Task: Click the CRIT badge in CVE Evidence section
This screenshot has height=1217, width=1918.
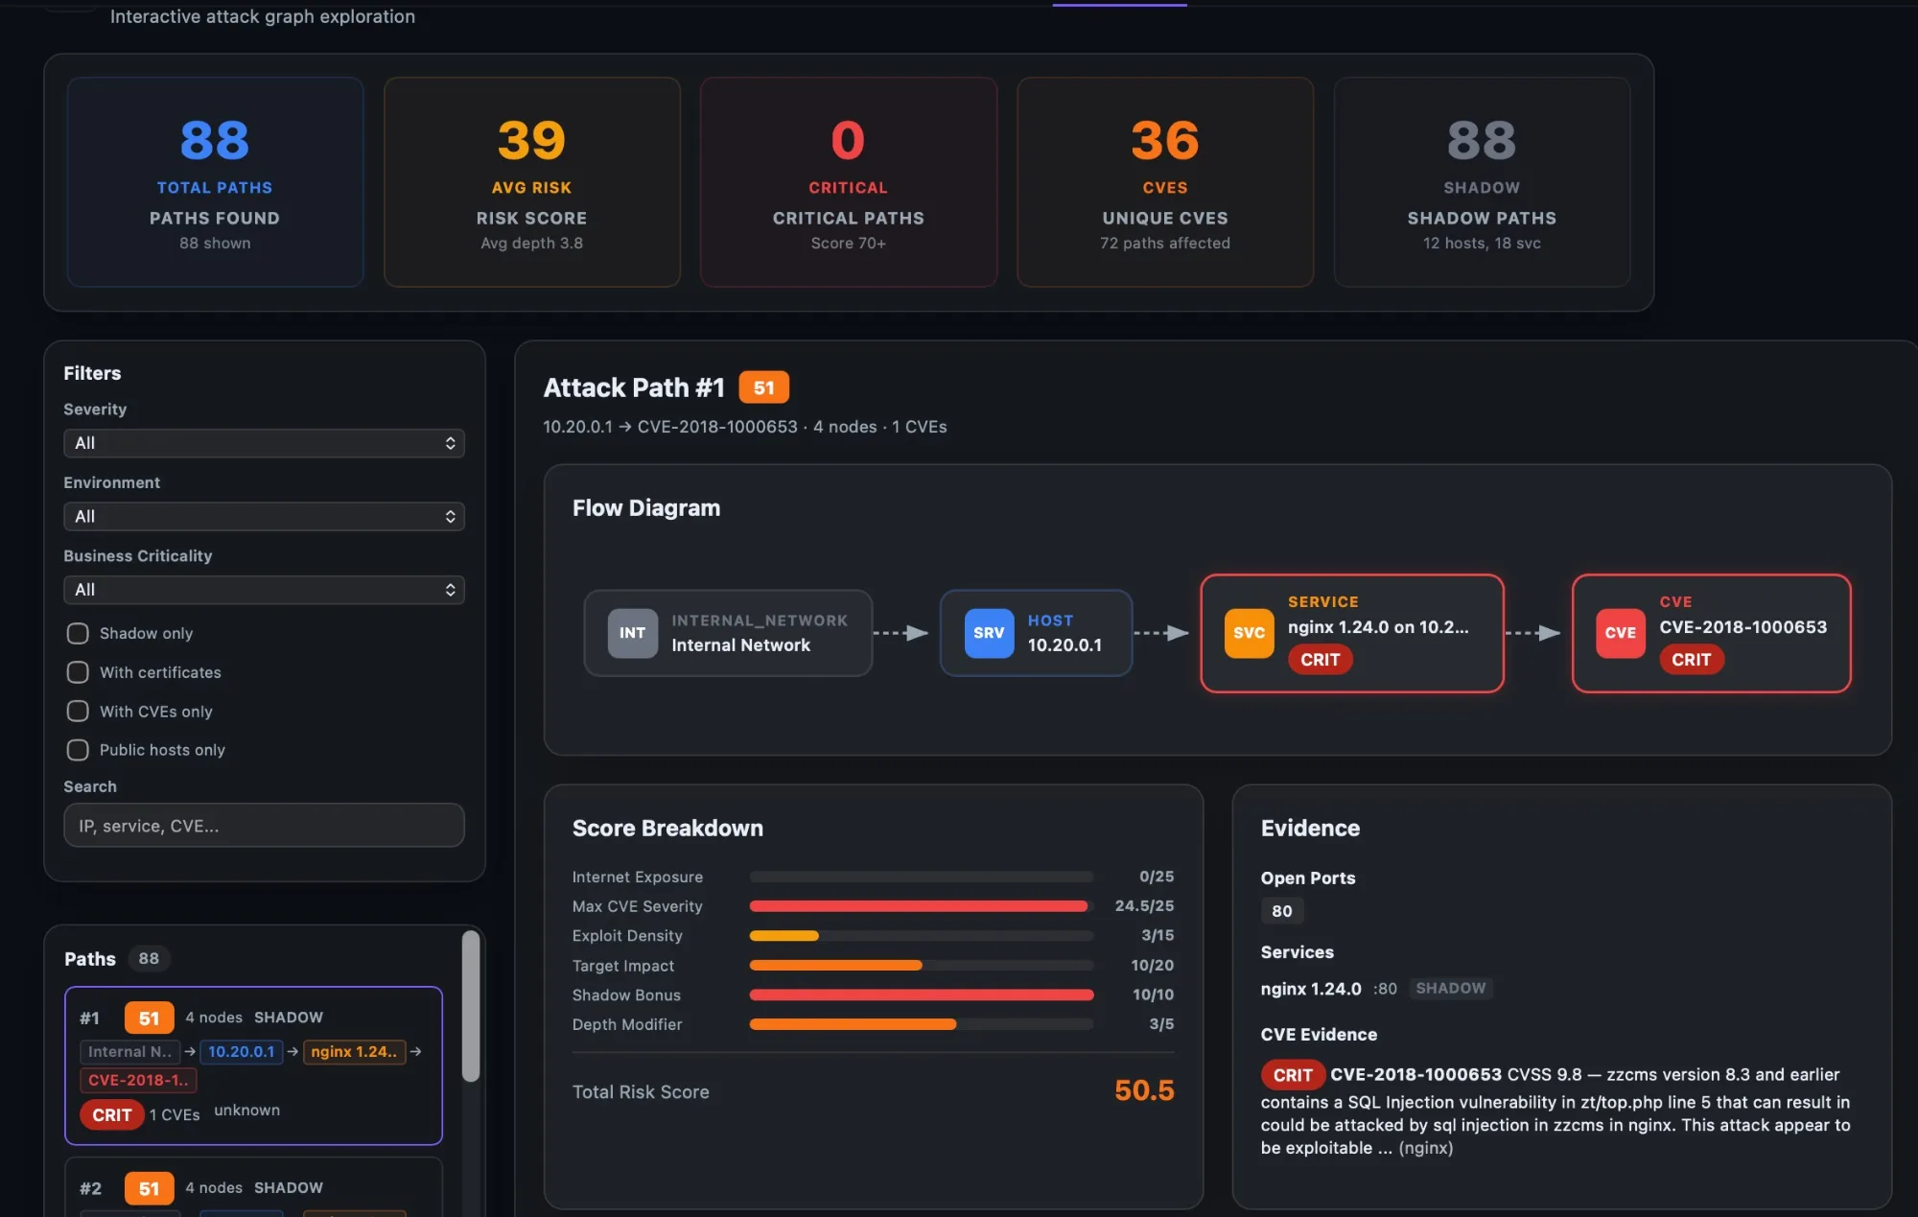Action: (x=1293, y=1075)
